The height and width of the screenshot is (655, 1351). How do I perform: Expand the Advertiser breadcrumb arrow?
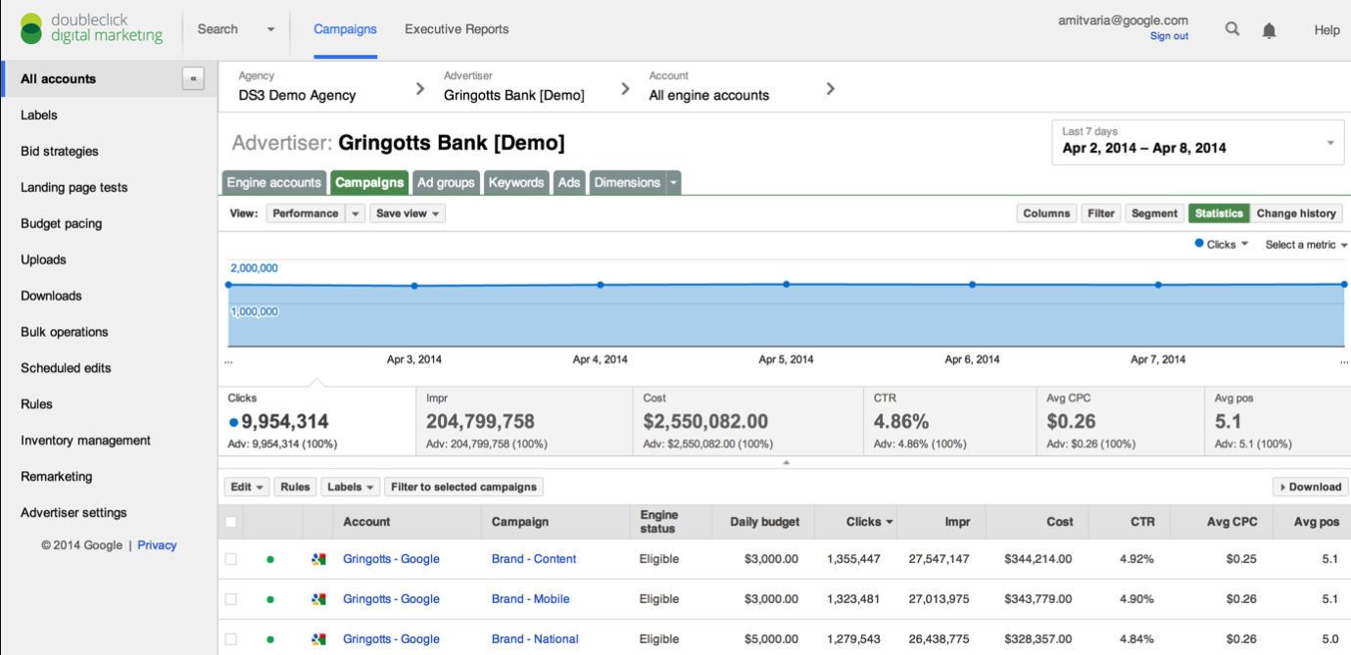coord(625,88)
